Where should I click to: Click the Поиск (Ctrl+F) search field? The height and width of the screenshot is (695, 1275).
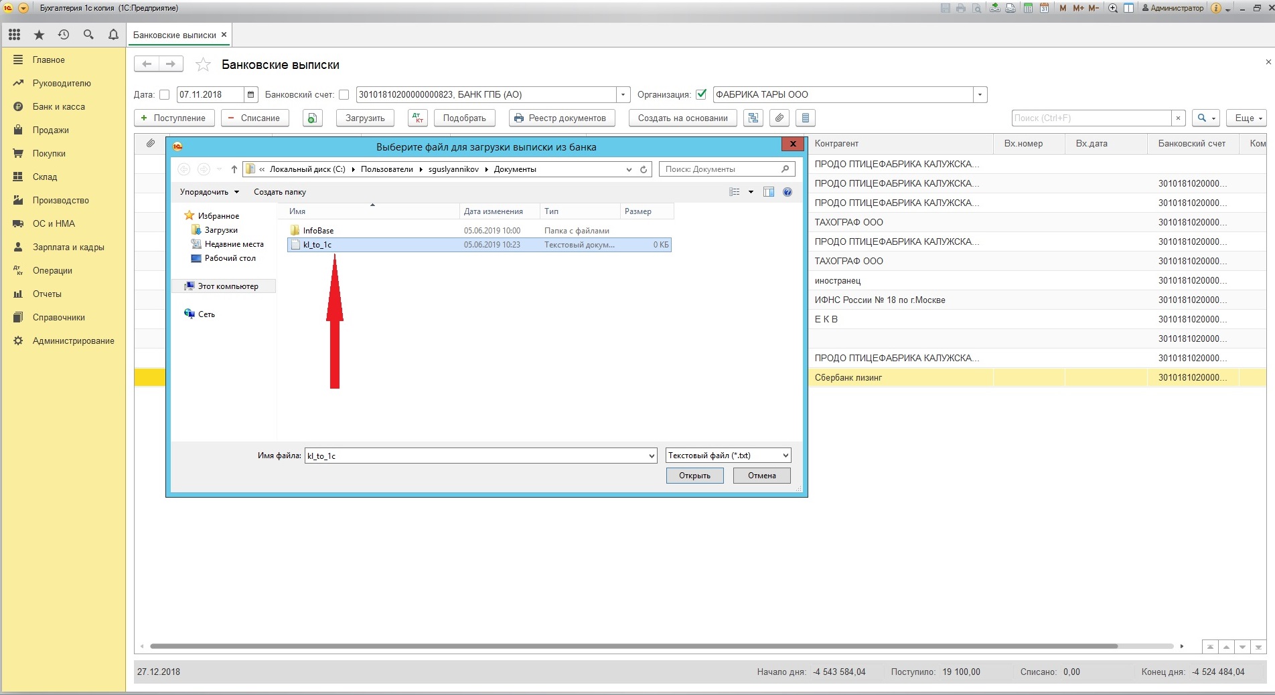[1092, 118]
